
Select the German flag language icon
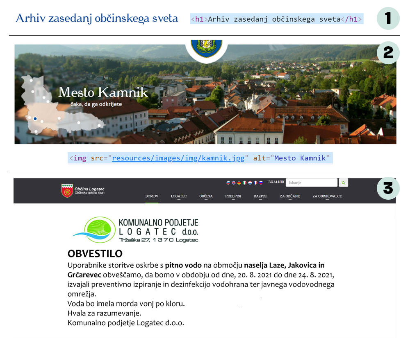click(x=239, y=183)
